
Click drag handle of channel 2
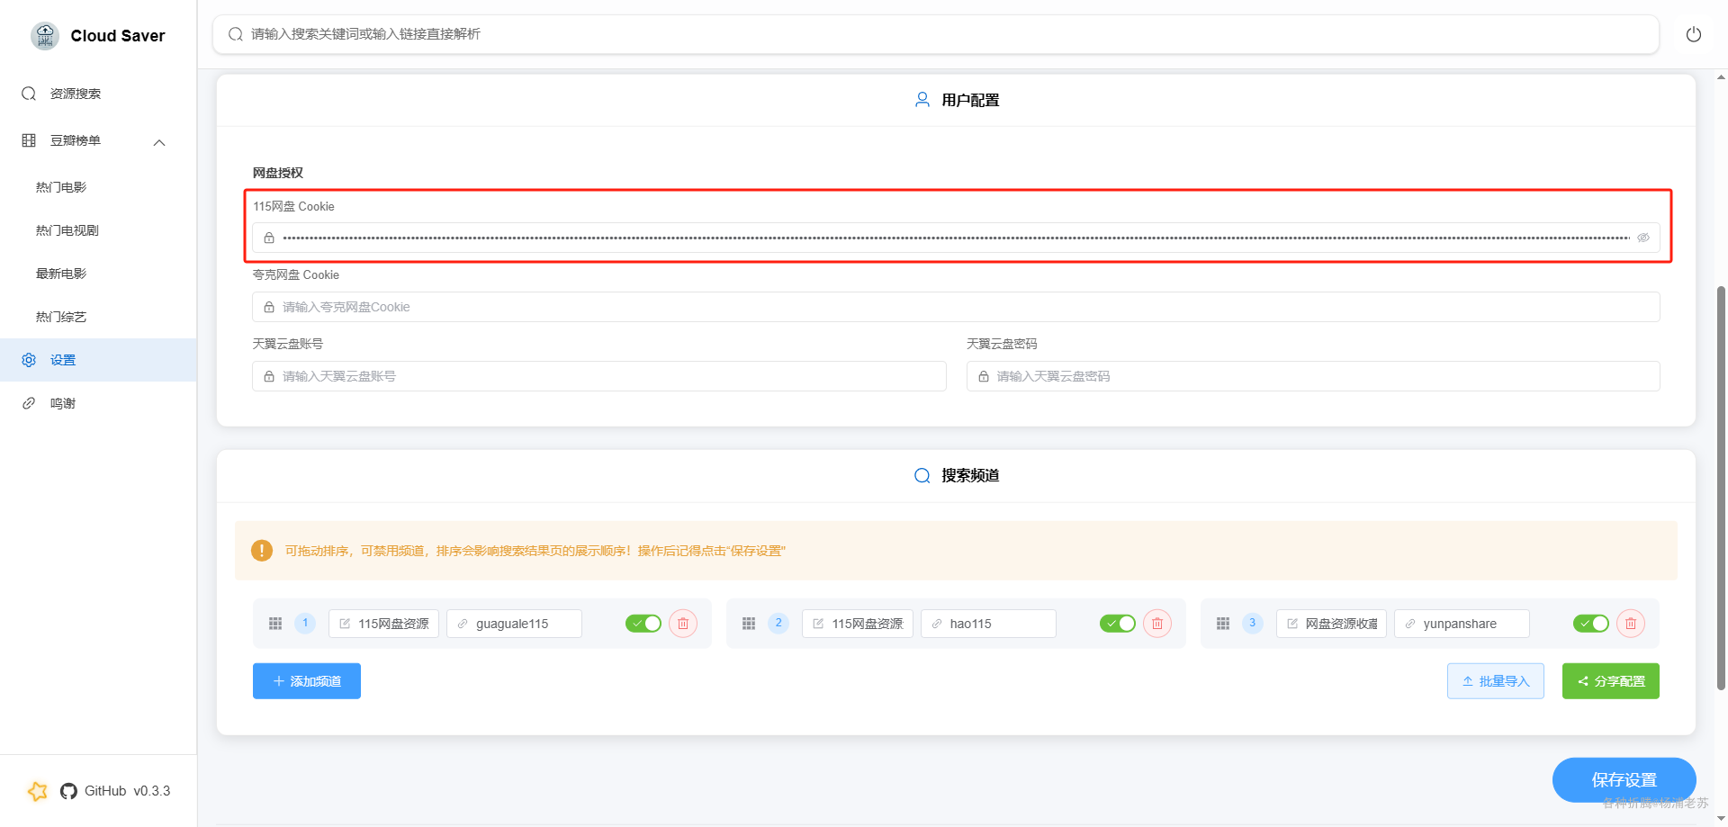click(x=749, y=624)
